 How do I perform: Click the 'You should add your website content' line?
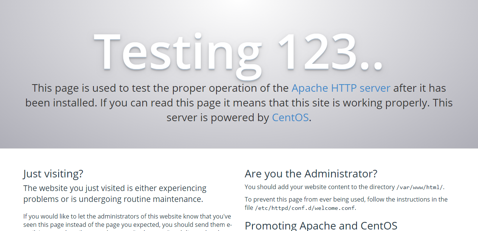345,187
